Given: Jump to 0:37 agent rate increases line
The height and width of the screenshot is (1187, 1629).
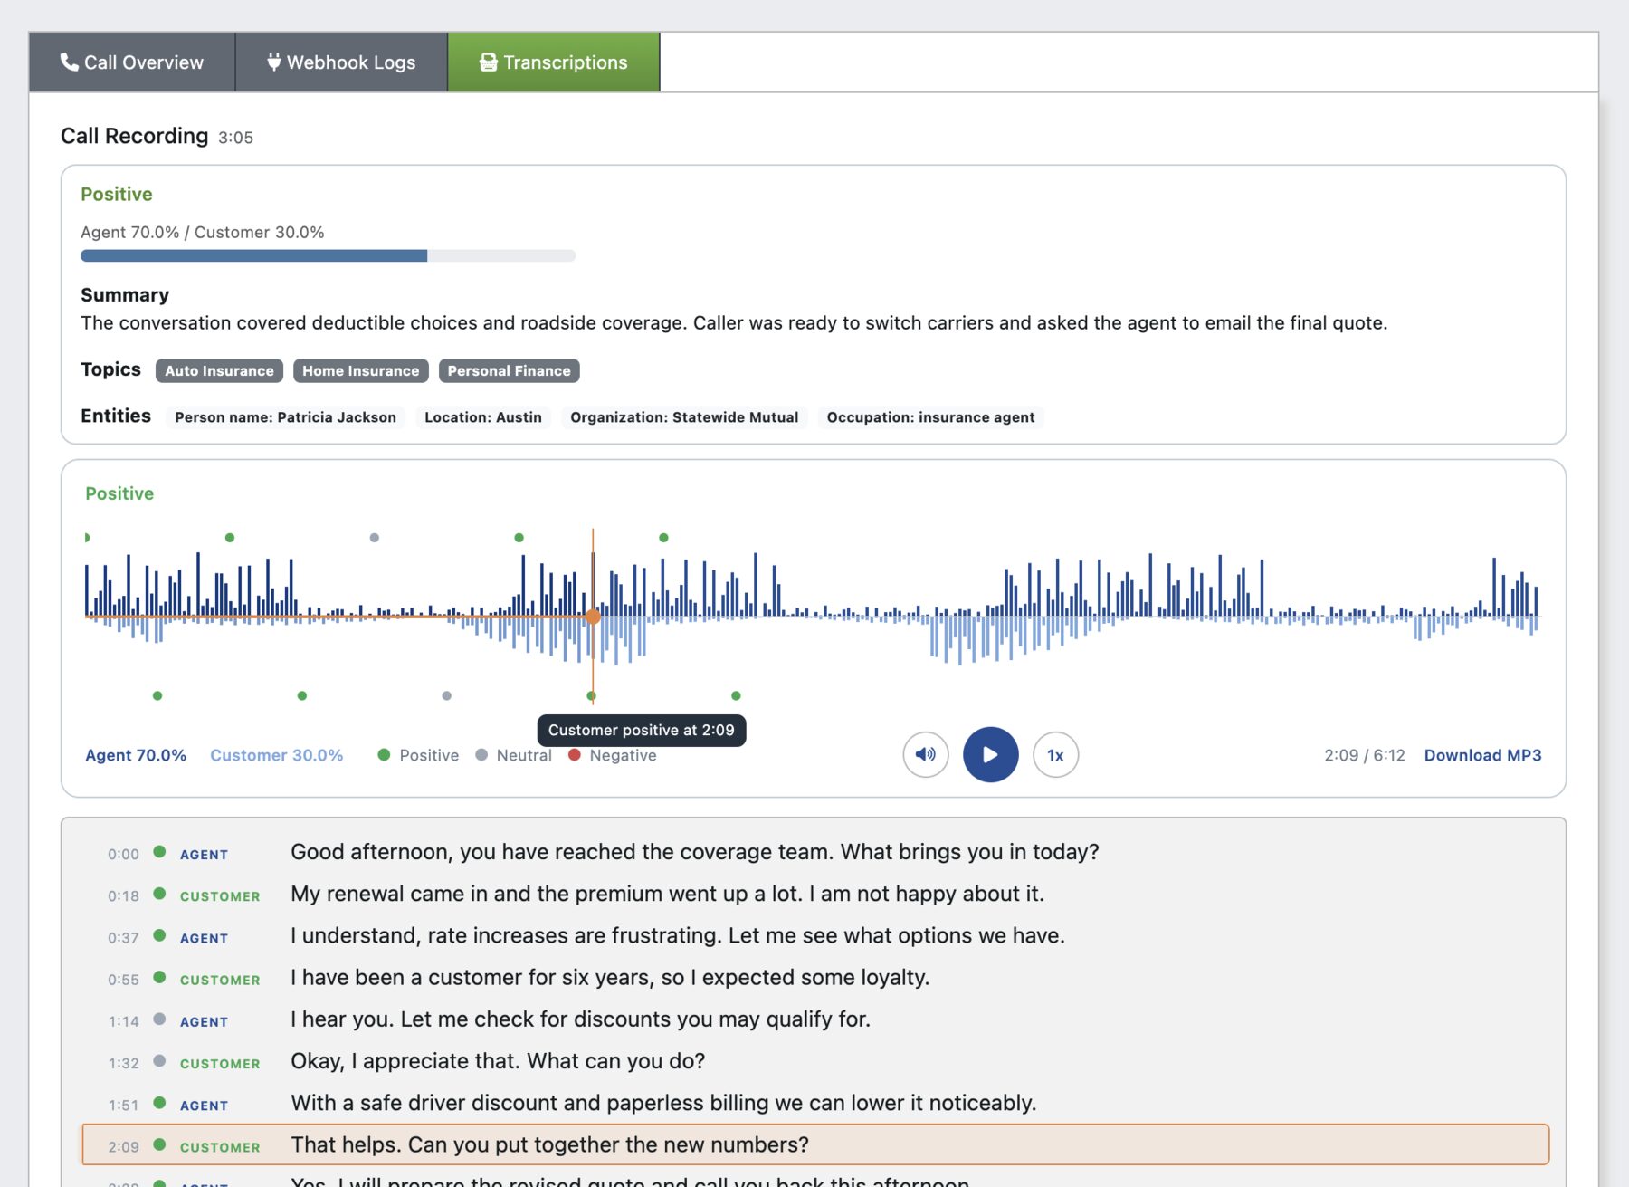Looking at the screenshot, I should click(x=815, y=936).
